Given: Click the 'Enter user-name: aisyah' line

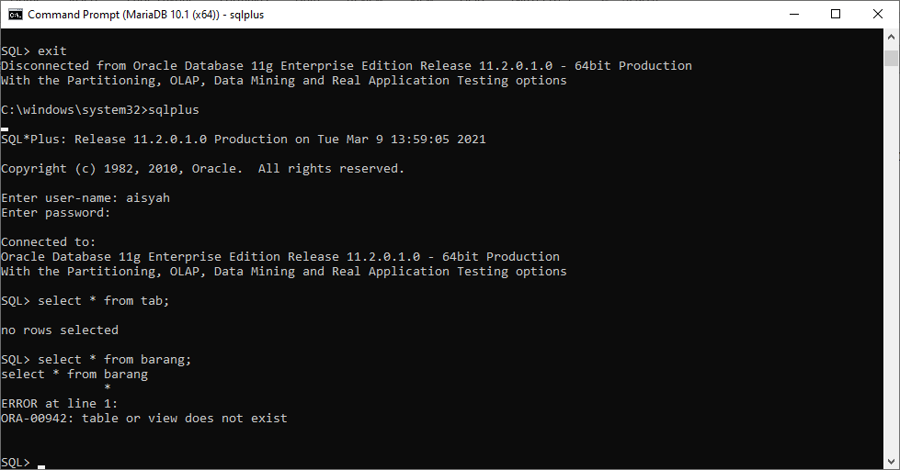Looking at the screenshot, I should tap(85, 197).
